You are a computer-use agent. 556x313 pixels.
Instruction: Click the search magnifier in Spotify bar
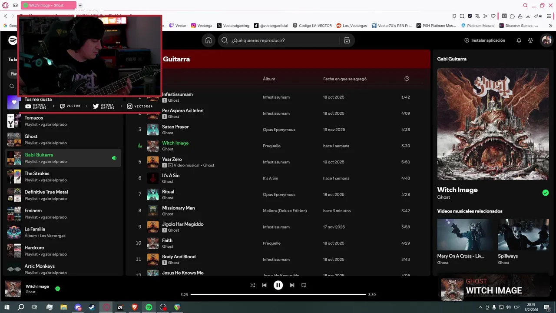coord(225,40)
